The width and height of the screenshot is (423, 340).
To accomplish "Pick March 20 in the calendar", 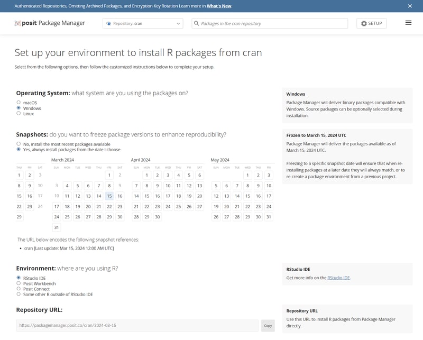I will point(88,206).
